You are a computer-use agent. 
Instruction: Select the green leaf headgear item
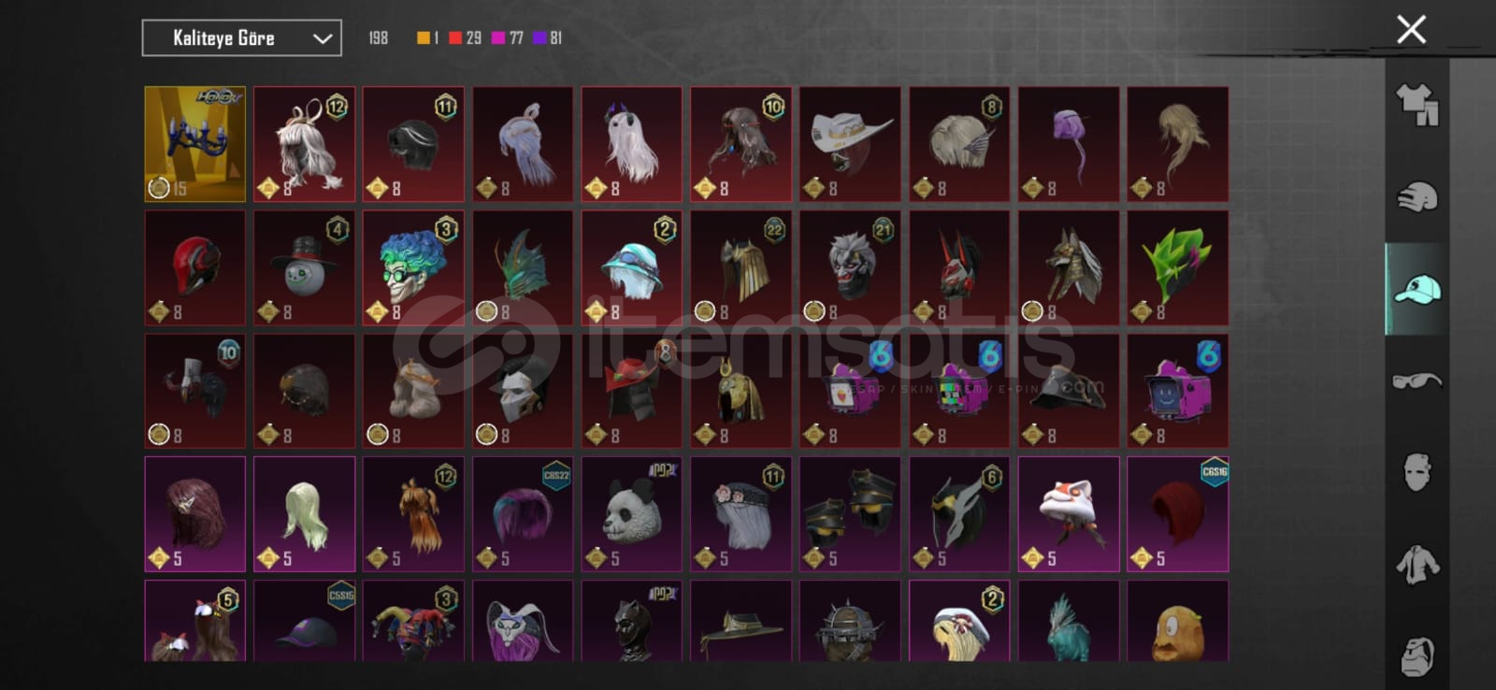pos(1177,267)
